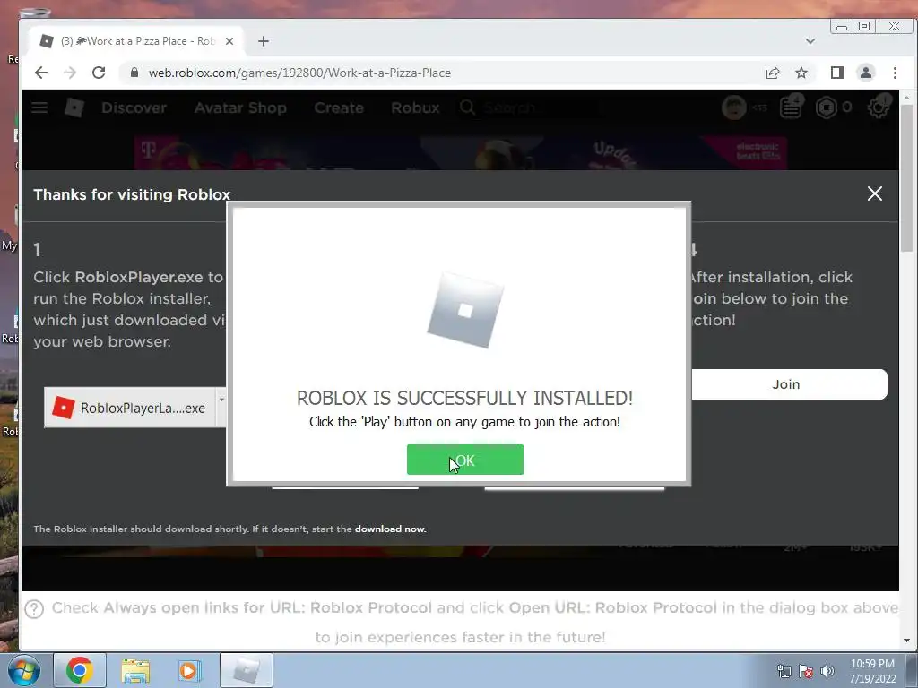Screen dimensions: 918x688
Task: Click the T-Mobile banner advertisement
Action: click(x=460, y=153)
